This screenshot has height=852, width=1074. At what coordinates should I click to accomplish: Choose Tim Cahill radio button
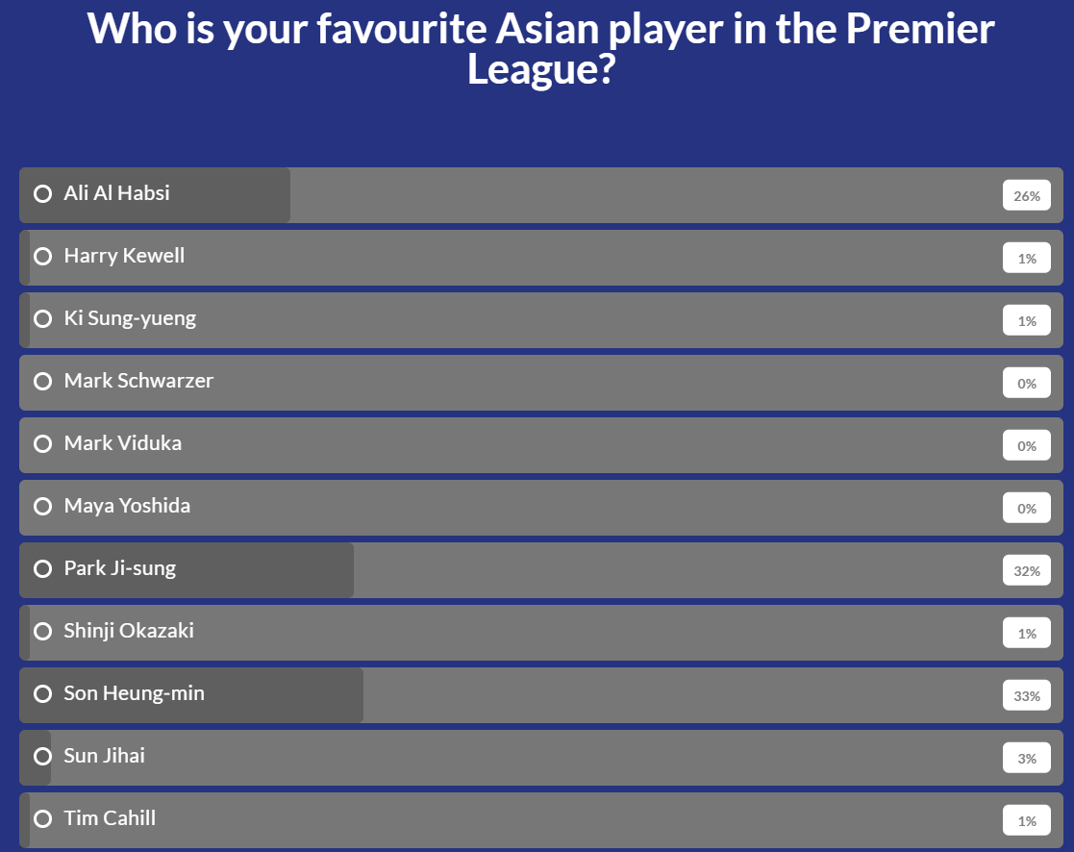click(x=42, y=818)
